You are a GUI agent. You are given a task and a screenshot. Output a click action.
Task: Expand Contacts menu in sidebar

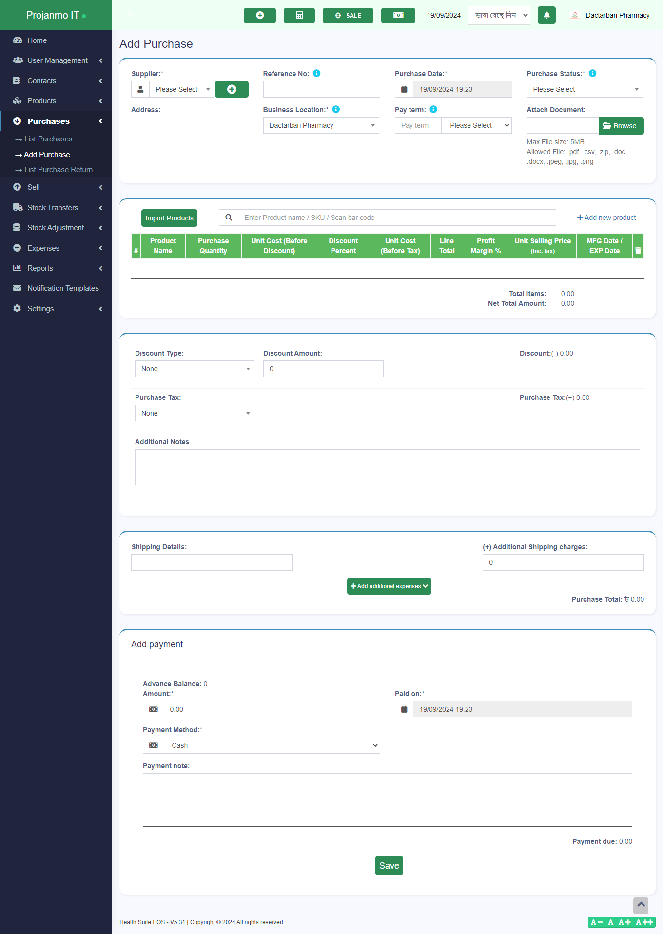(56, 81)
